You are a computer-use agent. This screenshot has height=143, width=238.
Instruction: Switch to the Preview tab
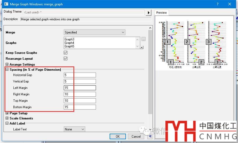(162, 13)
